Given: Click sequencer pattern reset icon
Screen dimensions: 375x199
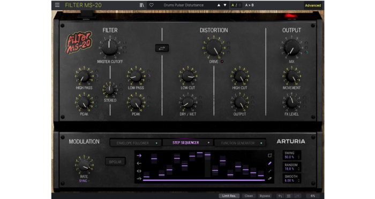Looking at the screenshot, I should pos(270,156).
